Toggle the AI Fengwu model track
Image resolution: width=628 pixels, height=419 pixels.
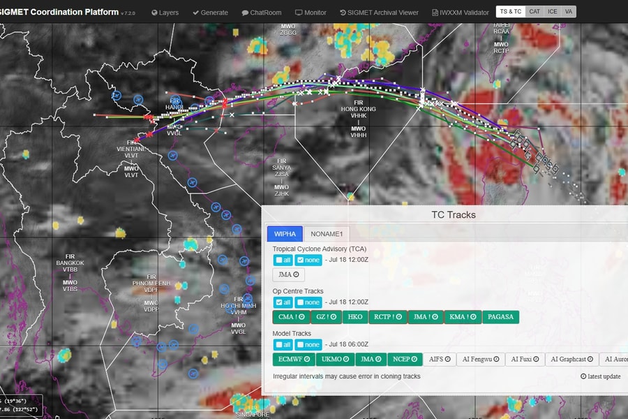pyautogui.click(x=480, y=360)
